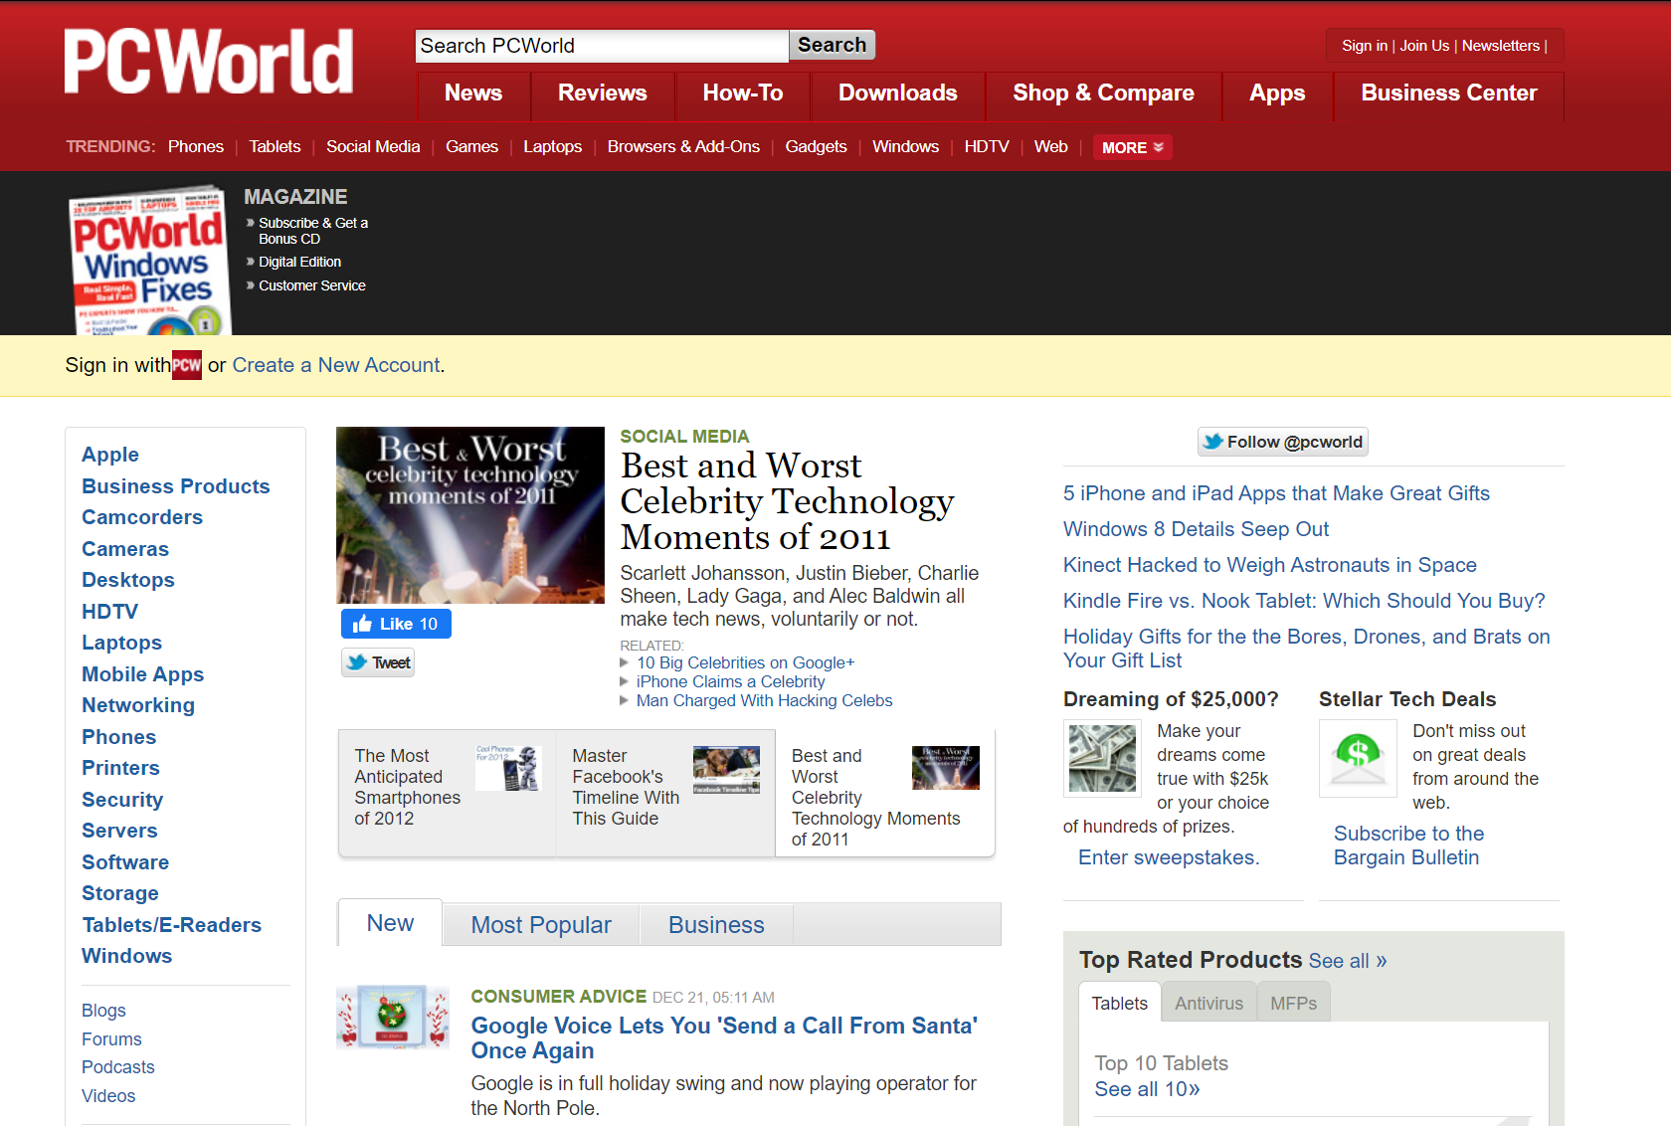Click Enter sweepstakes link
The height and width of the screenshot is (1126, 1671).
(1169, 857)
